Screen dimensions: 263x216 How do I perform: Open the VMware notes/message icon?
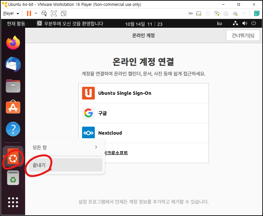(x=256, y=13)
